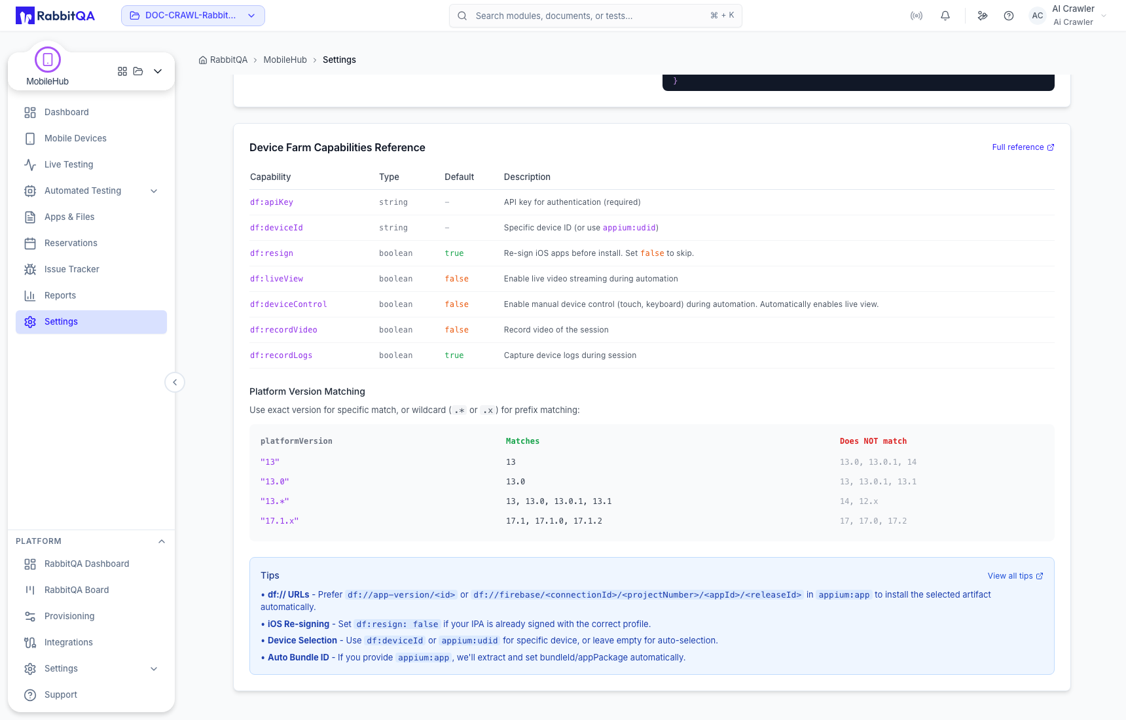1126x720 pixels.
Task: Click the AC user avatar
Action: 1038,16
